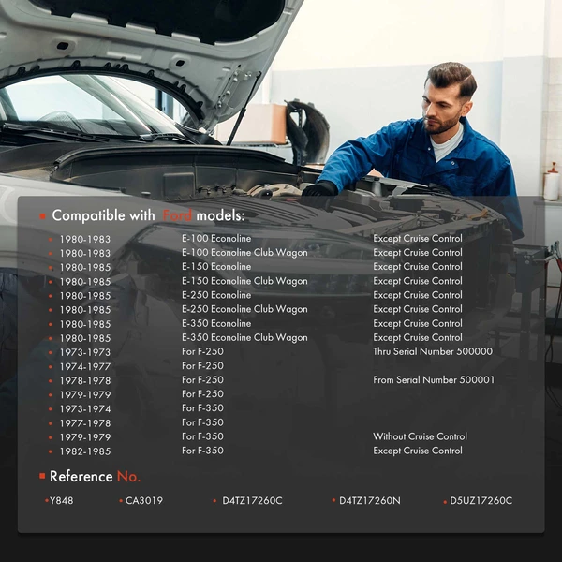Click the red 'Ford' word in the heading
The height and width of the screenshot is (562, 562).
(x=178, y=216)
